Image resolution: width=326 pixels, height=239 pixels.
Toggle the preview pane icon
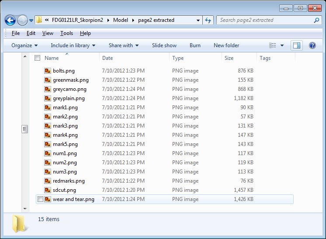(297, 45)
